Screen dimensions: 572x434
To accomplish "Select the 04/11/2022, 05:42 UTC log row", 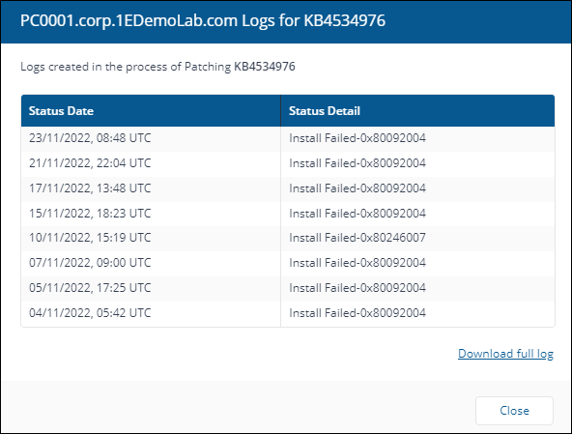I will coord(288,313).
